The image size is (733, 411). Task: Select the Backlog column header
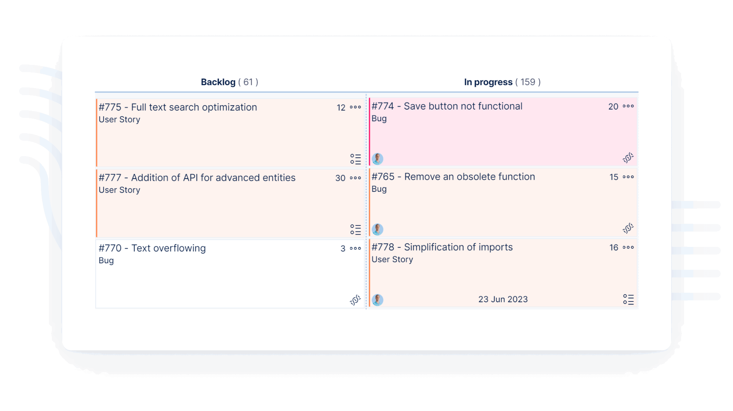[x=218, y=82]
